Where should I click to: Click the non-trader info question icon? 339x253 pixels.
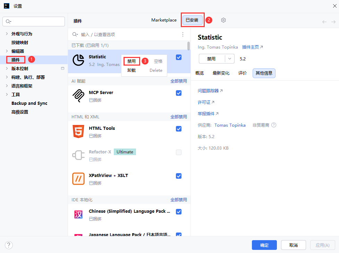274,125
